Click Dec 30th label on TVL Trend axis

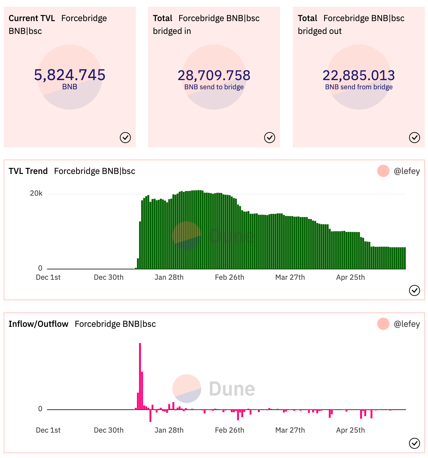pyautogui.click(x=109, y=277)
